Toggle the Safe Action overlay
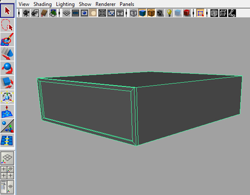 [111, 13]
